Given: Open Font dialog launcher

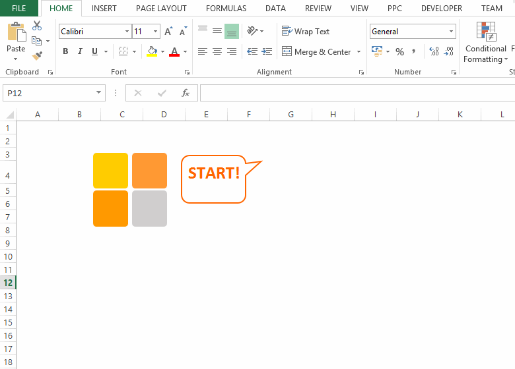Looking at the screenshot, I should (x=187, y=72).
